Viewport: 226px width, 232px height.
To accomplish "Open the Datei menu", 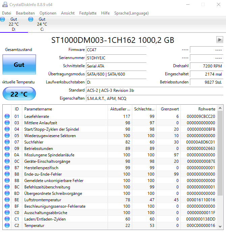I will click(x=6, y=13).
